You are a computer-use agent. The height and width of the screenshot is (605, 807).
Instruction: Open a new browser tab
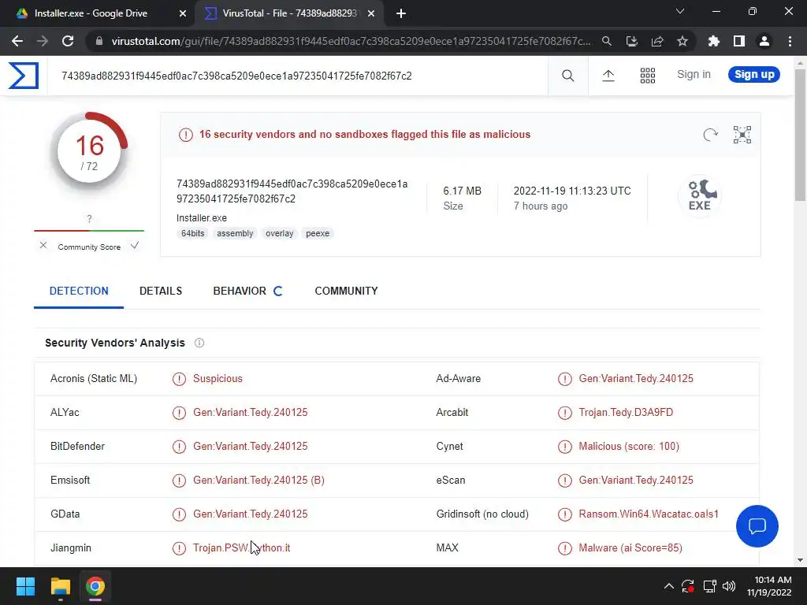(401, 13)
